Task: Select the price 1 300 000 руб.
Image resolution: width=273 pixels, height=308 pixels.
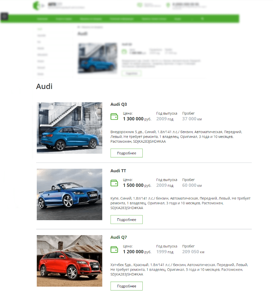Action: [137, 119]
